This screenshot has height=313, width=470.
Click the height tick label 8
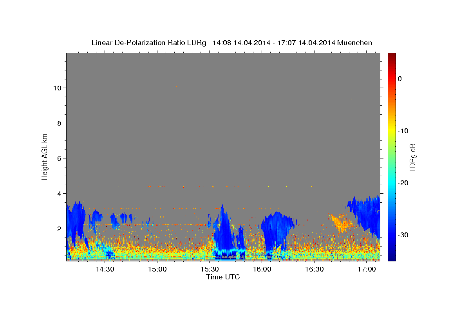click(60, 123)
